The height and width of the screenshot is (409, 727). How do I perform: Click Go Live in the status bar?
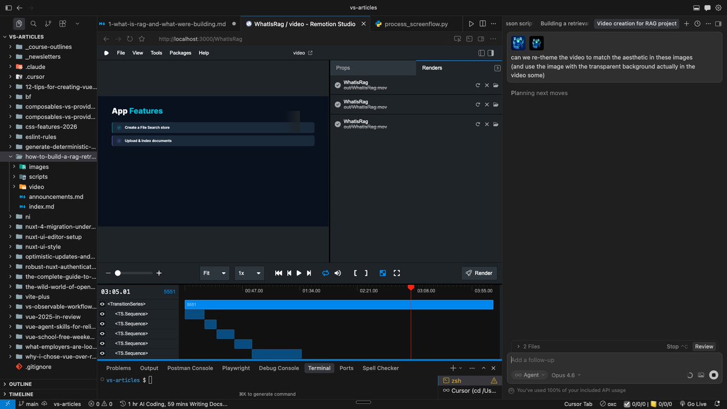692,404
